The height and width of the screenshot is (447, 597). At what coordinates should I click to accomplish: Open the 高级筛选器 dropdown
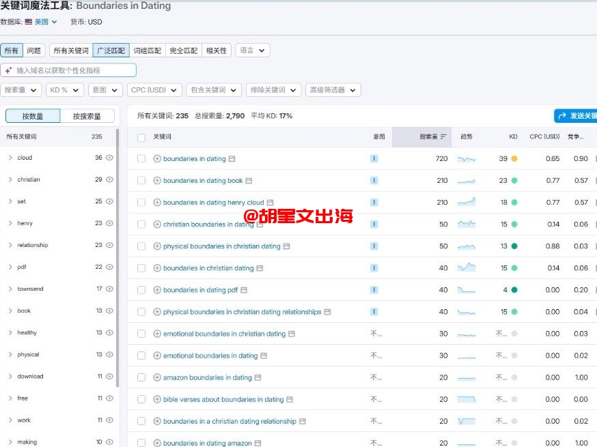333,90
